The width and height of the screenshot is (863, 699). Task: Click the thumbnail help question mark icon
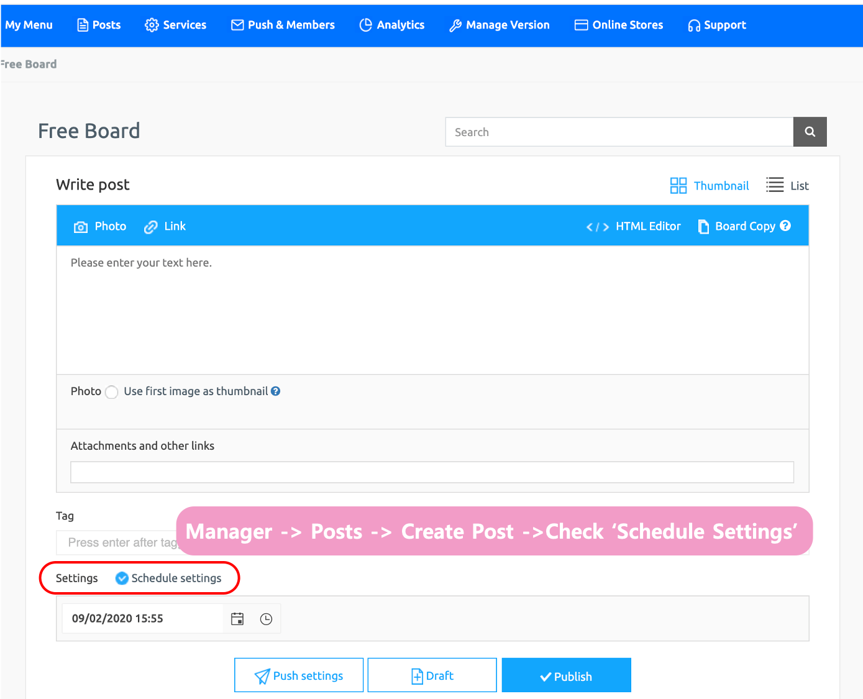click(x=275, y=391)
